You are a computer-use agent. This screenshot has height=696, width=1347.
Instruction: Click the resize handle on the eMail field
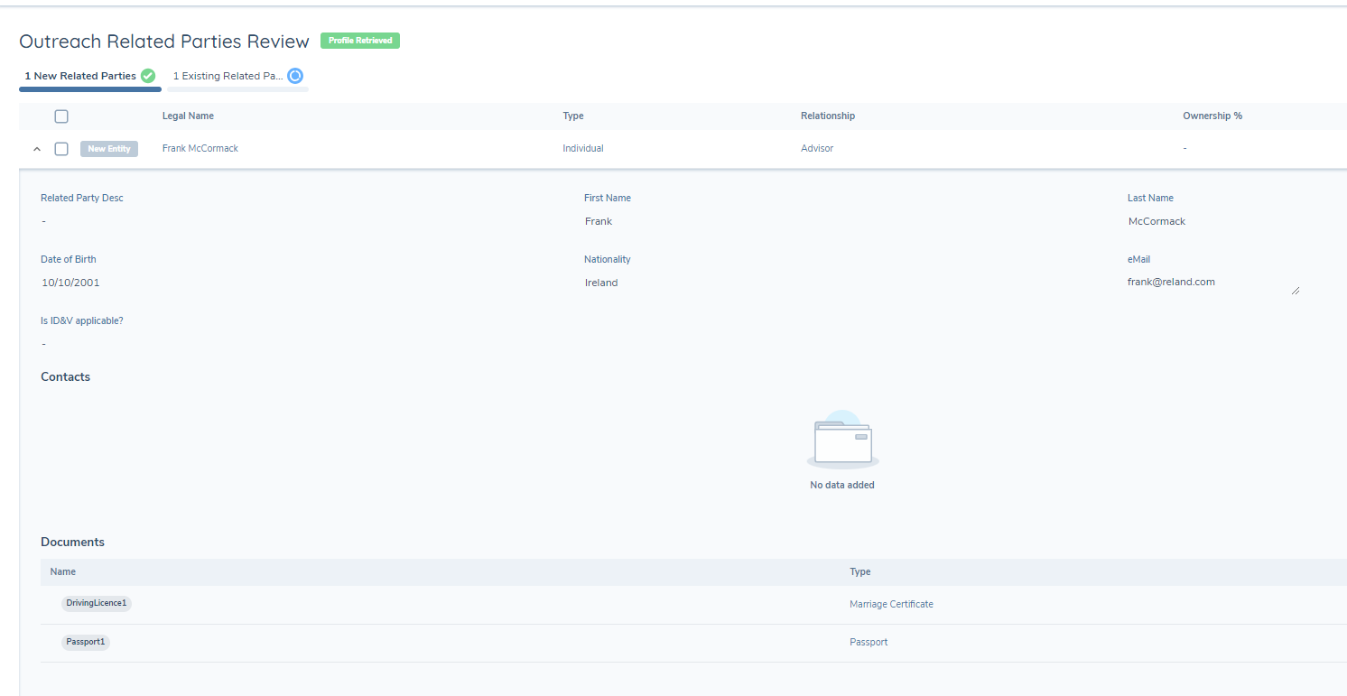point(1296,291)
